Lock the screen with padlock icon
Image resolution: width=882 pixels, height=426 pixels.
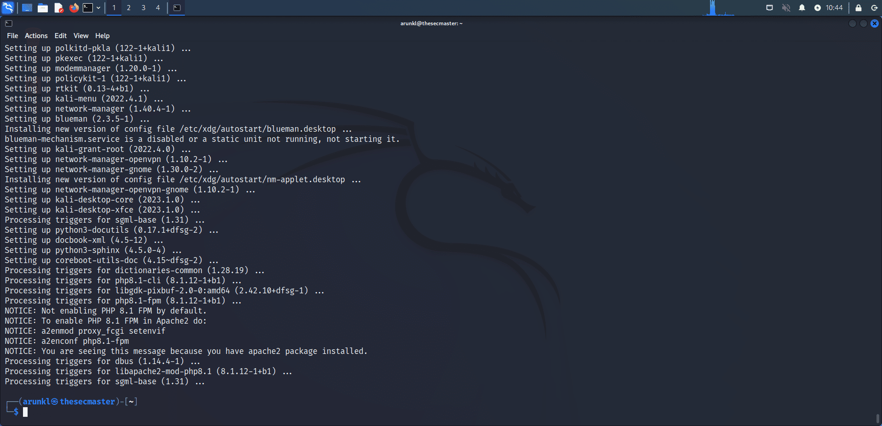coord(858,8)
